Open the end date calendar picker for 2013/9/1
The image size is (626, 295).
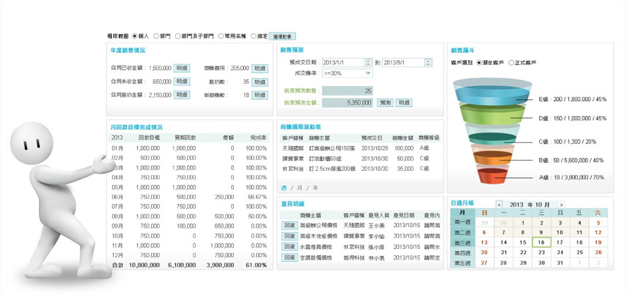coord(428,62)
